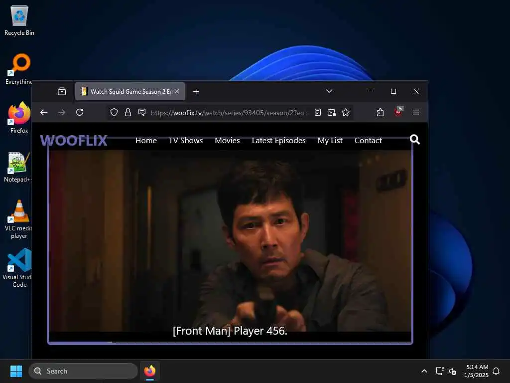Minimize the Firefox window
Image resolution: width=510 pixels, height=383 pixels.
371,91
